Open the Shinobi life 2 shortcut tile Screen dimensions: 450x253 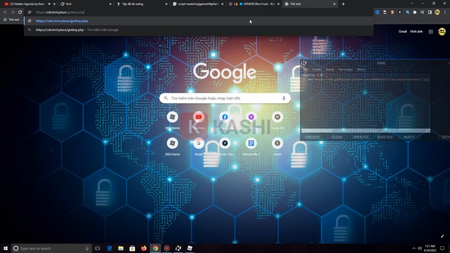click(x=251, y=143)
